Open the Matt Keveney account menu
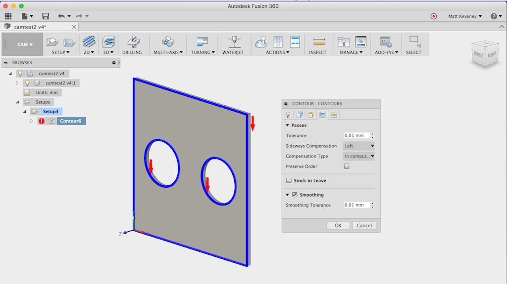 465,16
